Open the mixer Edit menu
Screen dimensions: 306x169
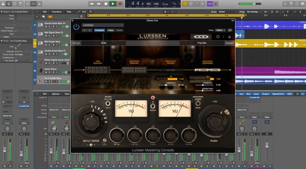point(45,94)
